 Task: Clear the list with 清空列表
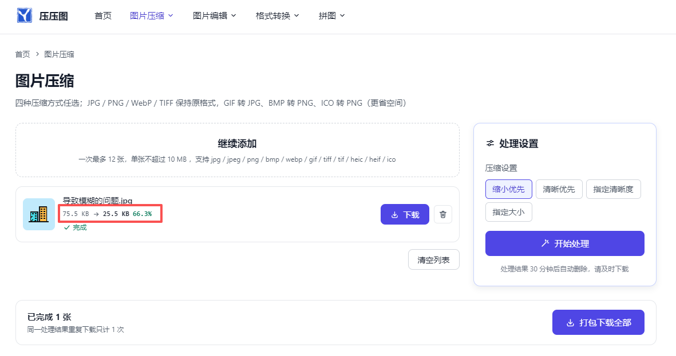[434, 259]
